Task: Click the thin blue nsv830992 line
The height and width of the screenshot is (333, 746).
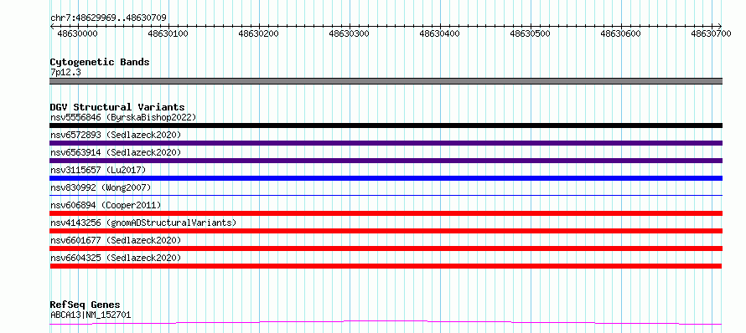Action: tap(386, 195)
